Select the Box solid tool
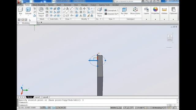196x110 pixels. [x=21, y=11]
